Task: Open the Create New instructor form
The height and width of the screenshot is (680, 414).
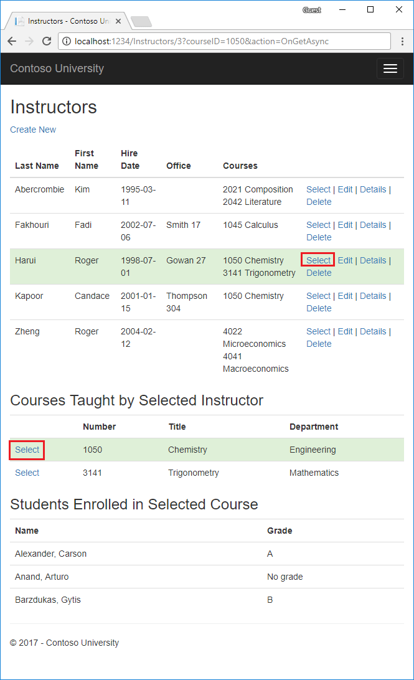Action: tap(33, 130)
